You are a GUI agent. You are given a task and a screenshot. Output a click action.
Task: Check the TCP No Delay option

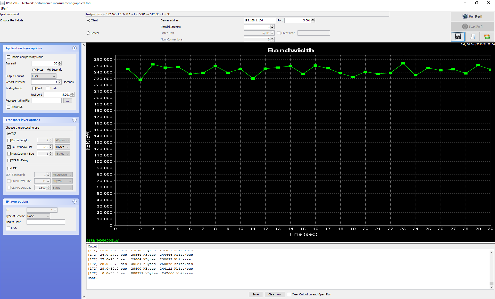pyautogui.click(x=9, y=161)
